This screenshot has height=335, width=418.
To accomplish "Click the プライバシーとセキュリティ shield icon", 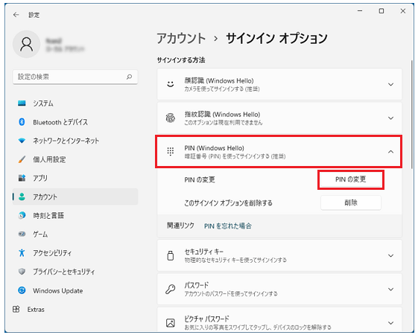I will [22, 272].
